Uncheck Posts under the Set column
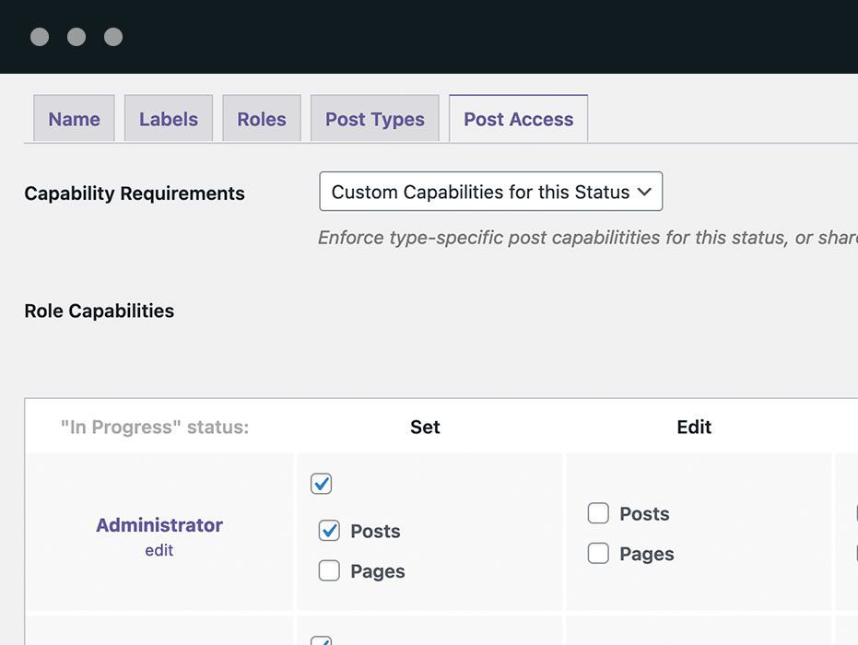This screenshot has height=645, width=858. [329, 531]
